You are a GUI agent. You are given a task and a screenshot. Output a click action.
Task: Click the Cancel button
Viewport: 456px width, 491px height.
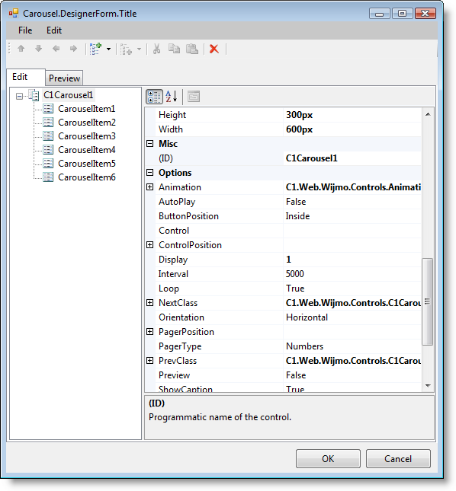point(398,459)
